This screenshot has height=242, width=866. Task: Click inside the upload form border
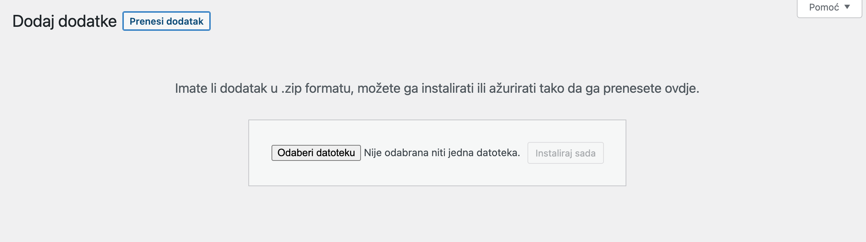click(437, 174)
